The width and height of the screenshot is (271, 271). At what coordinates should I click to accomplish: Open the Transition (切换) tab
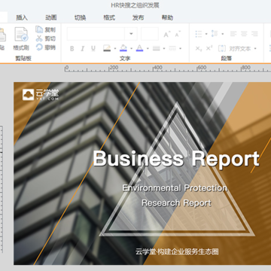coord(80,17)
